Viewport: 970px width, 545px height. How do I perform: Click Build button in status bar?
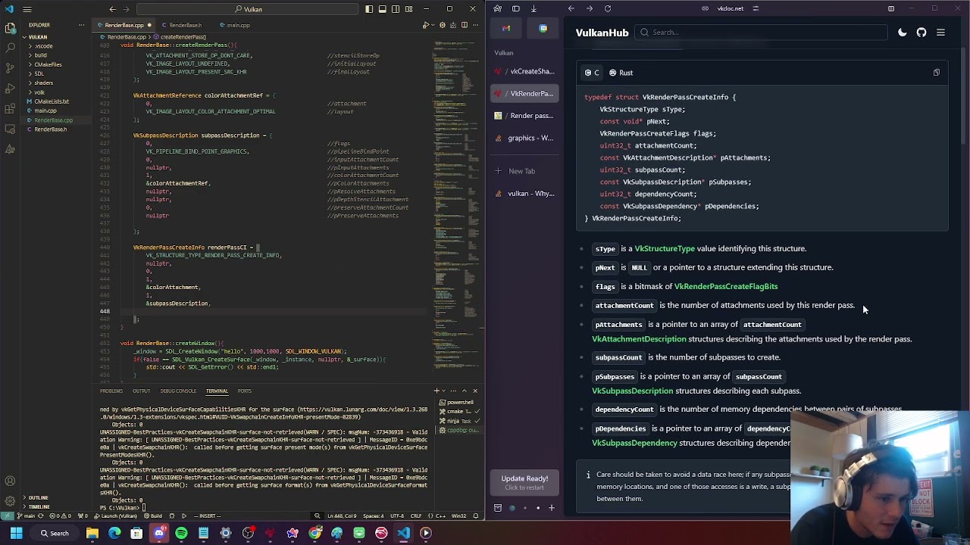pos(154,516)
